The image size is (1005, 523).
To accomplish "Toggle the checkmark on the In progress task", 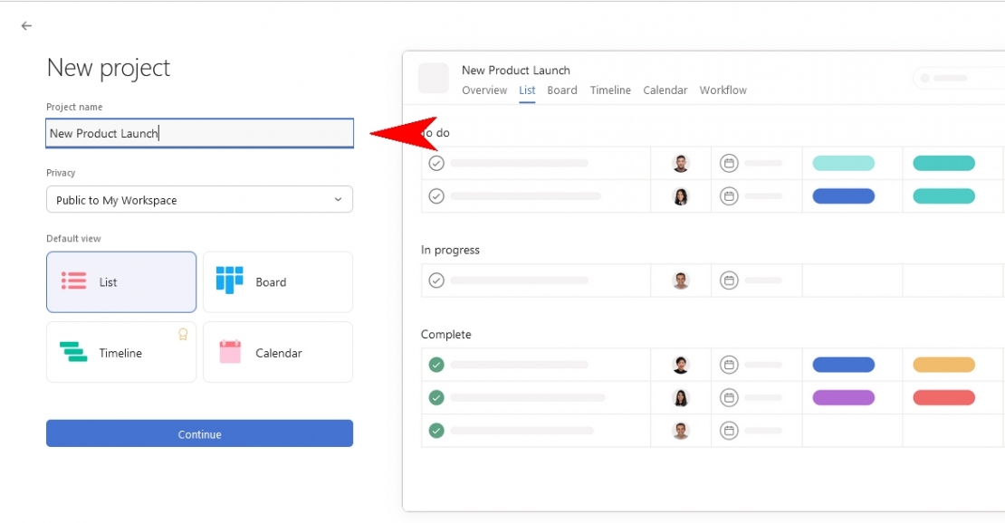I will [436, 281].
